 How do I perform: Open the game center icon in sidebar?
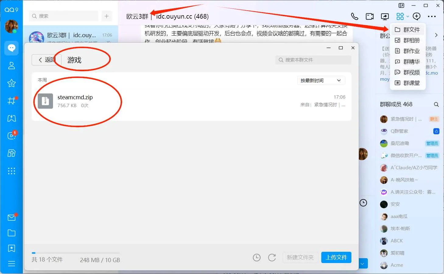(12, 118)
